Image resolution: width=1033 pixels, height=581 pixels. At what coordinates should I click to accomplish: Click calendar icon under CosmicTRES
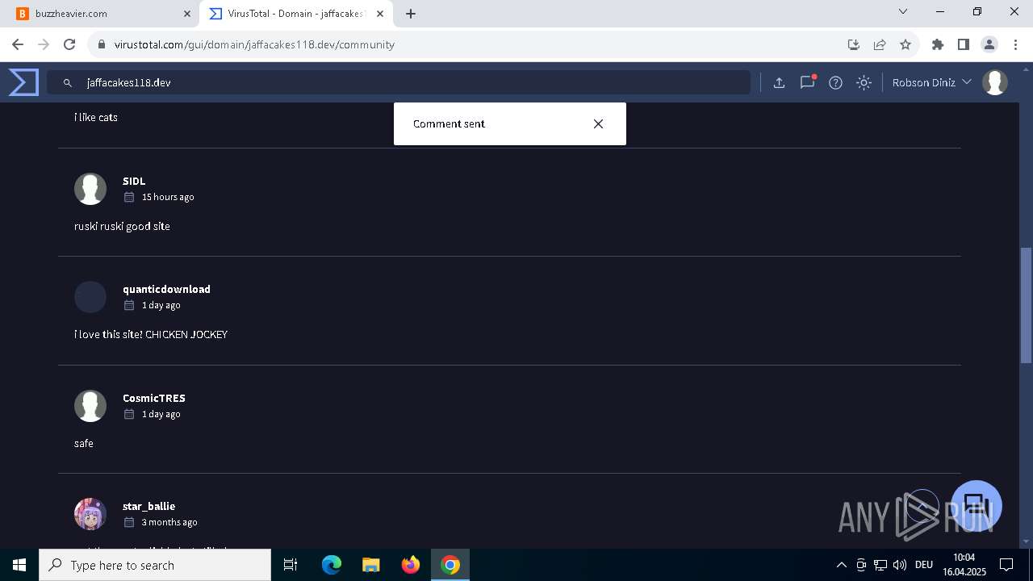click(129, 414)
